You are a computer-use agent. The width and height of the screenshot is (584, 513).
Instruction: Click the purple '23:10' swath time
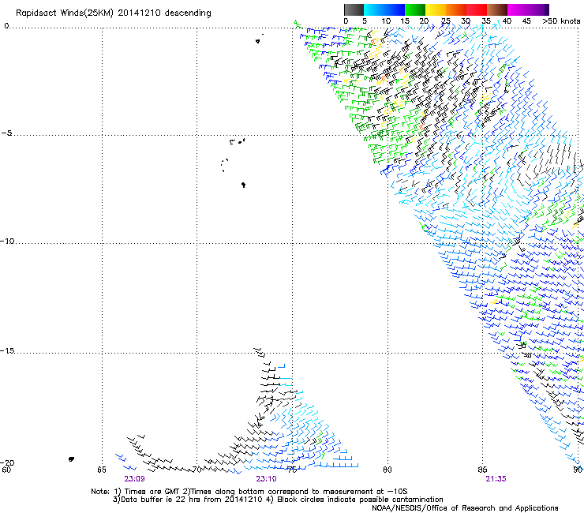click(266, 479)
